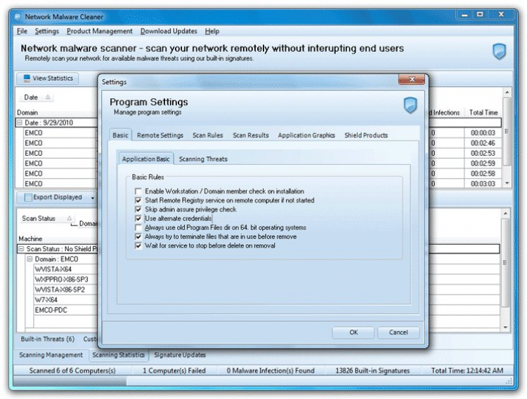Viewport: 527px width, 399px height.
Task: Select the EMCO-PDC machine row
Action: click(65, 310)
